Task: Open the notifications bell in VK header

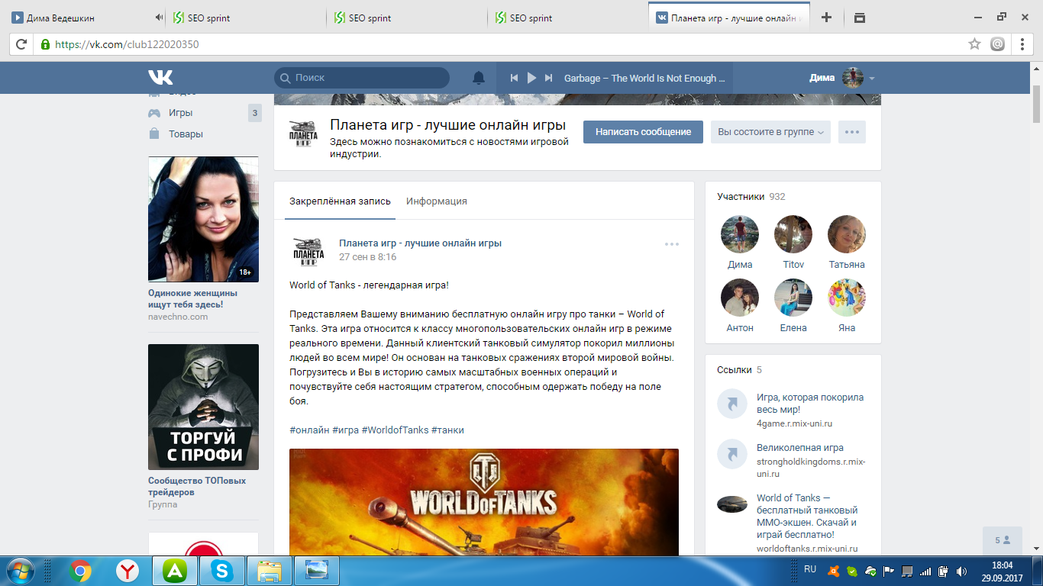Action: click(x=479, y=78)
